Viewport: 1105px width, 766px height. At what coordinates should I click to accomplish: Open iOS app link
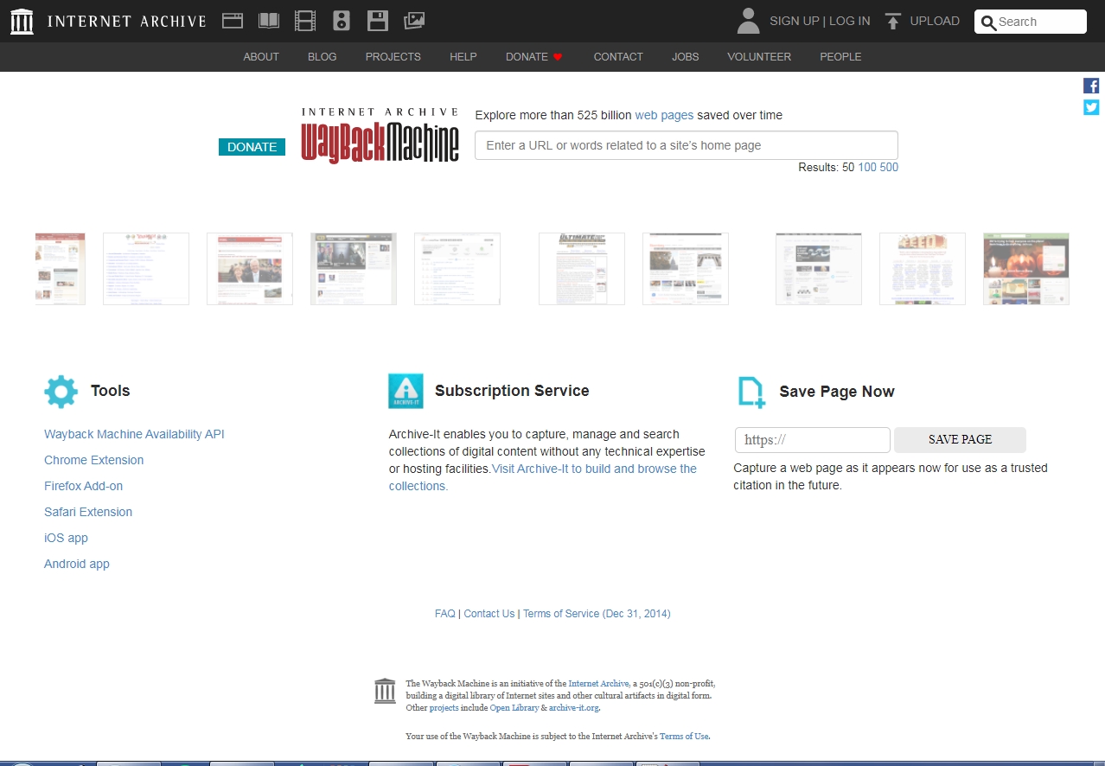[67, 538]
